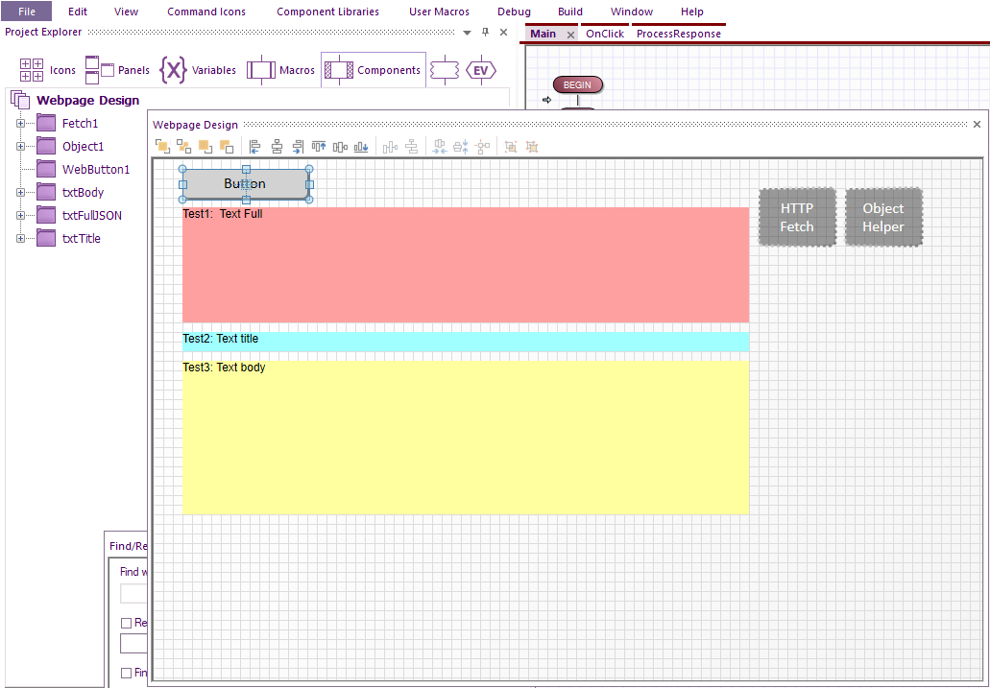Align objects to horizontal center
Screen dimensions: 990x688
coord(277,147)
